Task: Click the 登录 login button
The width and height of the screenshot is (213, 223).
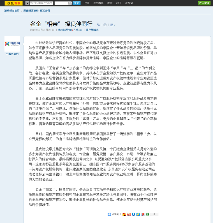Action: coord(77,3)
